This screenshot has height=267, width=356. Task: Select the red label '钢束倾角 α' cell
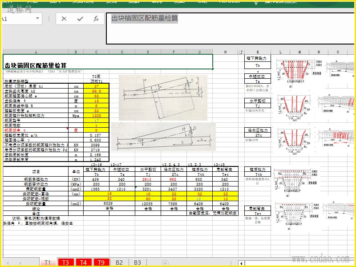click(36, 130)
